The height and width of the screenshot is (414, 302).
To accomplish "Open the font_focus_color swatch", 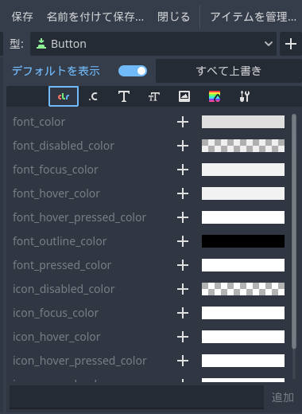I will pos(243,170).
